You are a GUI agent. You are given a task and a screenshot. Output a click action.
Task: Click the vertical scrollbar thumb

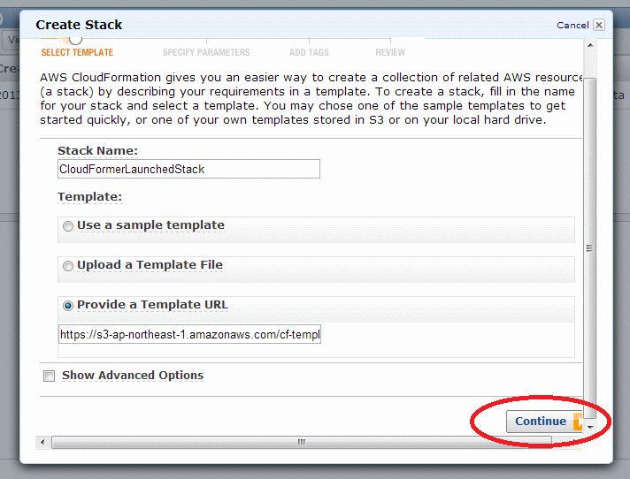pyautogui.click(x=590, y=248)
